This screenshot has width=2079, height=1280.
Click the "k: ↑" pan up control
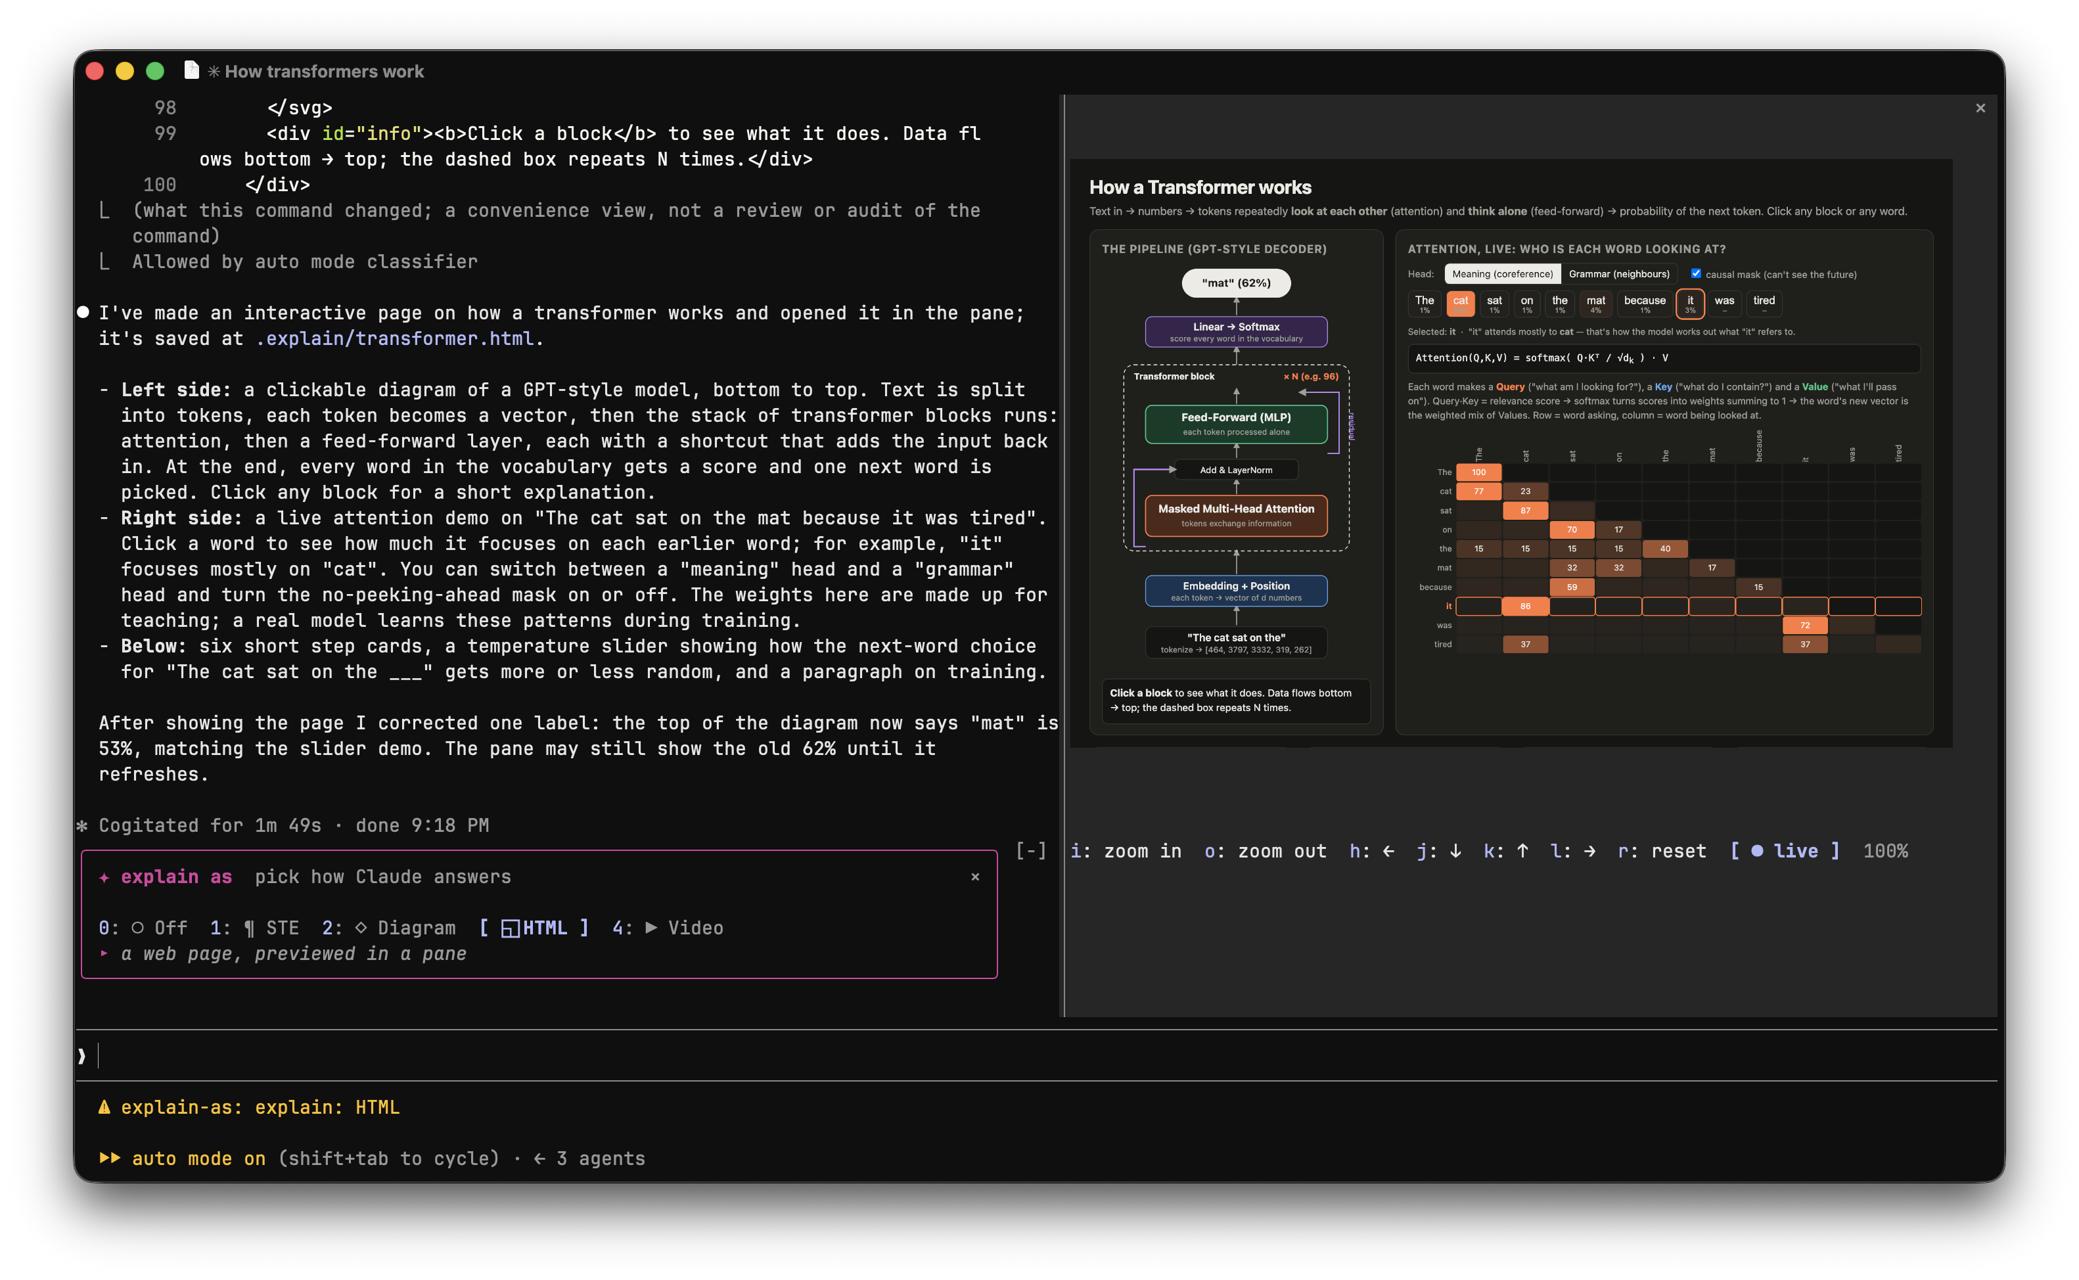(1506, 851)
